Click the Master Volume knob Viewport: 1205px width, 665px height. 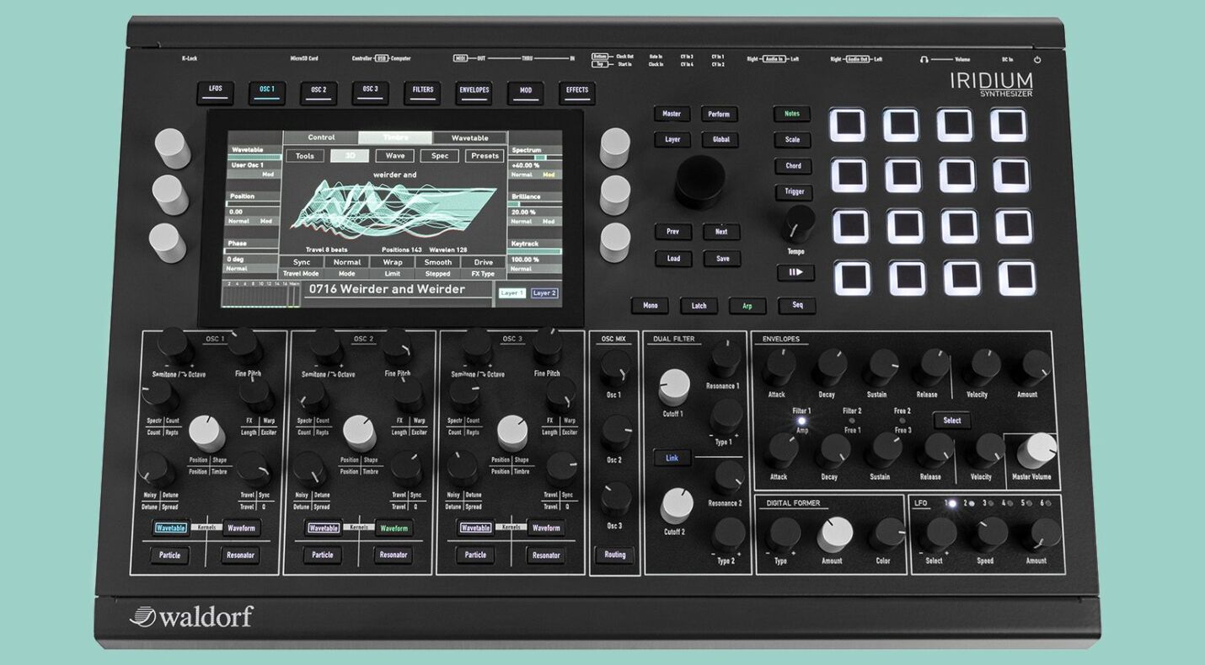1036,451
